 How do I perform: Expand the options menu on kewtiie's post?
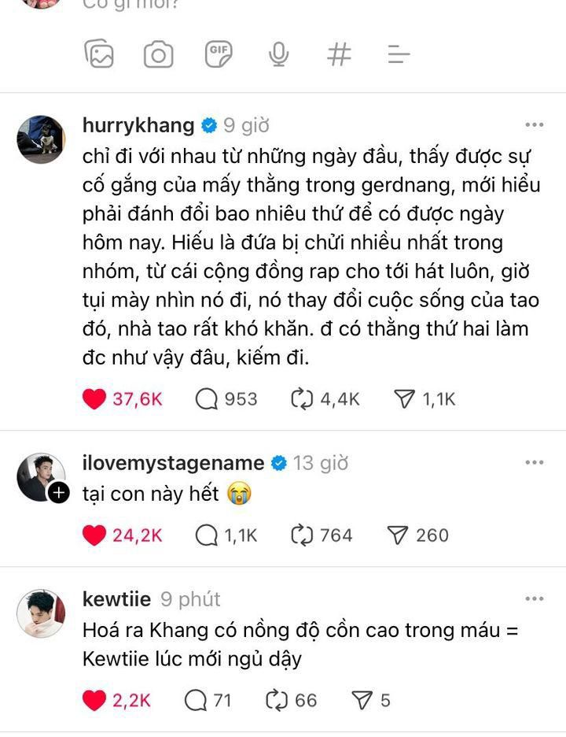(x=534, y=598)
